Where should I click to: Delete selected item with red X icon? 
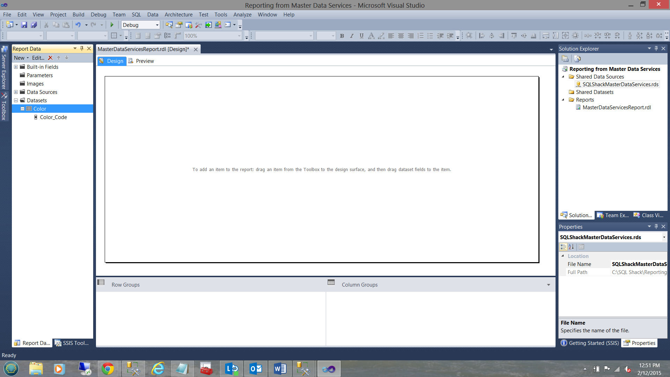[50, 58]
